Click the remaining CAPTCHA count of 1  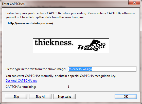68,87
